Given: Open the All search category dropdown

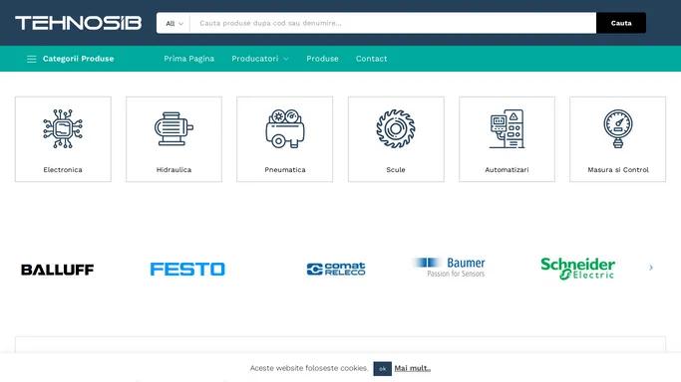Looking at the screenshot, I should (x=174, y=24).
